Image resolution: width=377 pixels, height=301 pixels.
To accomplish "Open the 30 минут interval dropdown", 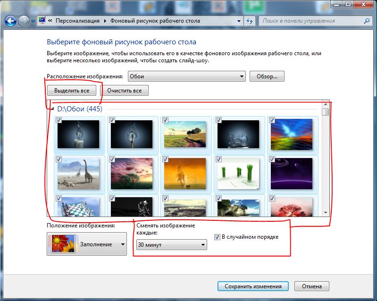I will coord(171,245).
